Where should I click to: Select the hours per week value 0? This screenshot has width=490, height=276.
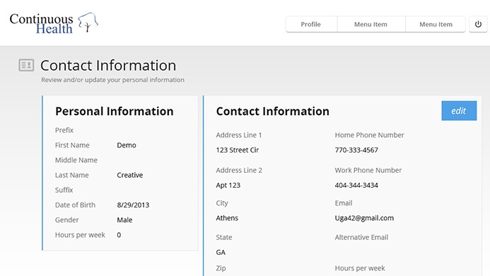point(119,235)
